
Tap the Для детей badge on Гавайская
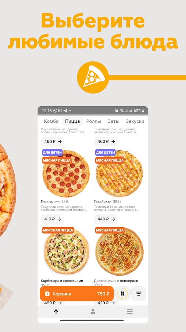(x=105, y=152)
